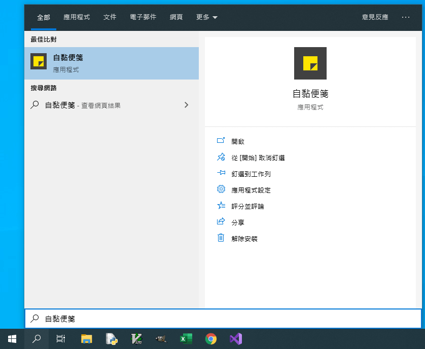Switch to the 全部 tab

coord(44,17)
